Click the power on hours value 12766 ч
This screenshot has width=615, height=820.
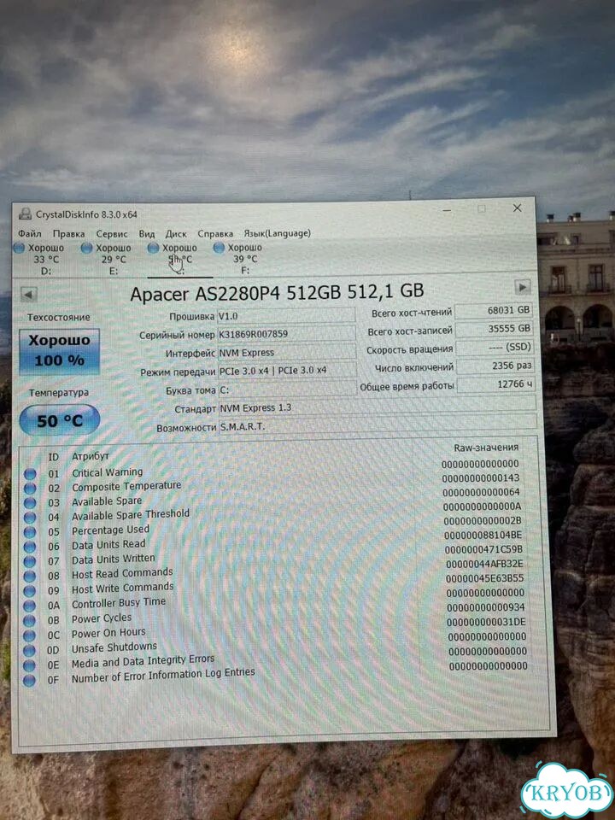(495, 384)
